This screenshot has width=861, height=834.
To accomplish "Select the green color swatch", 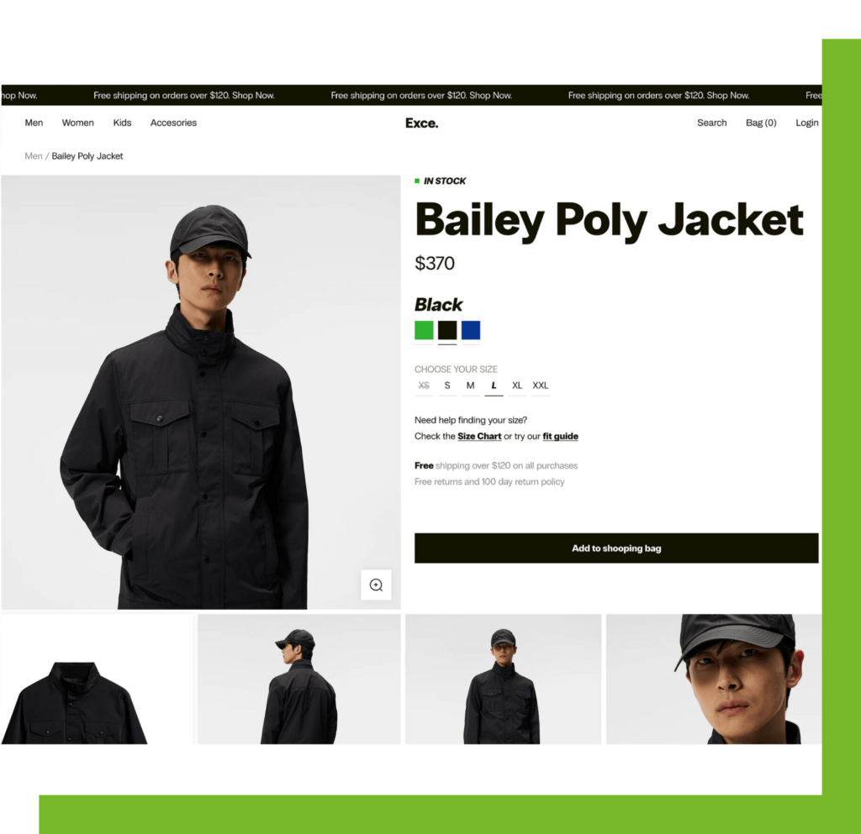I will pyautogui.click(x=424, y=330).
